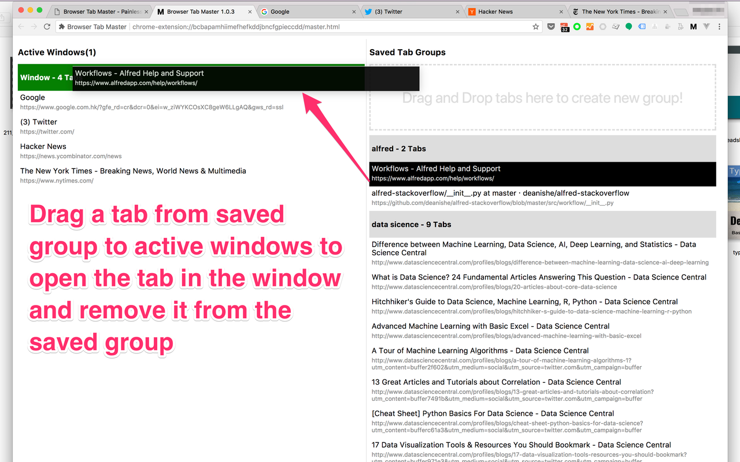This screenshot has height=462, width=740.
Task: Click the https://www.nytimes.com/ URL text
Action: (x=57, y=181)
